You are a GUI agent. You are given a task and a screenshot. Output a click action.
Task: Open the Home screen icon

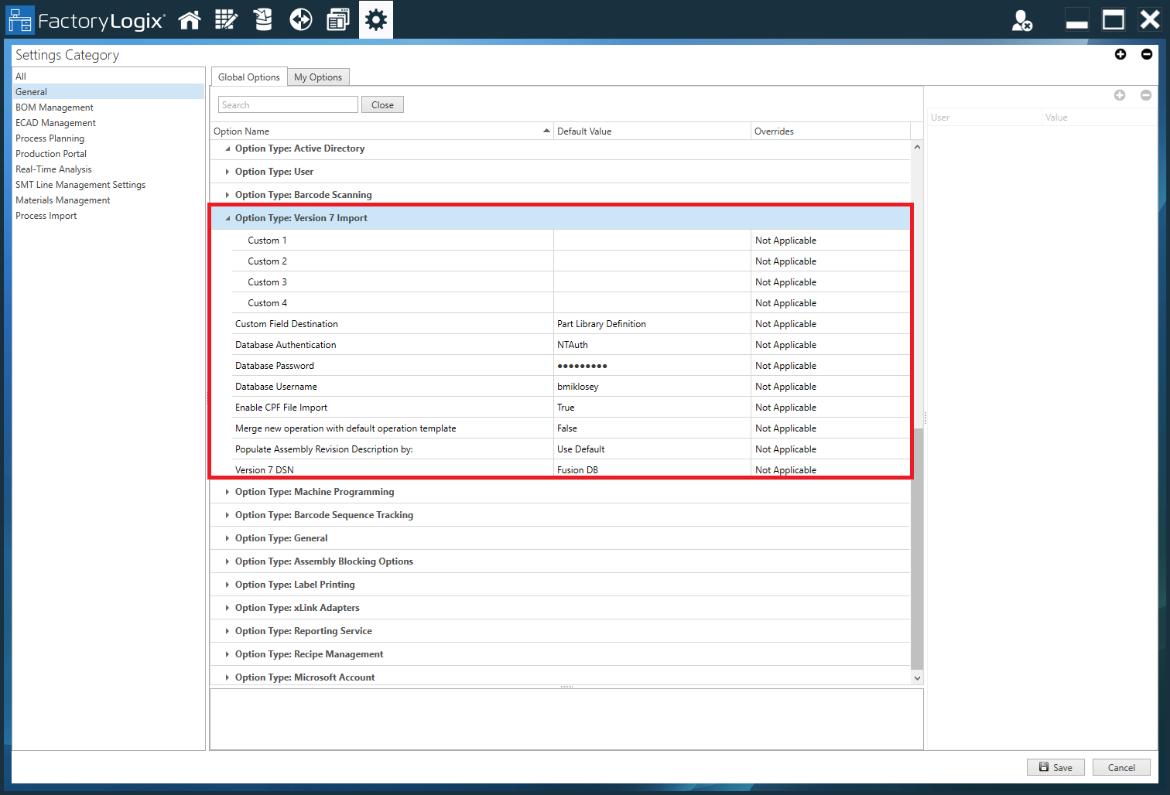point(190,19)
